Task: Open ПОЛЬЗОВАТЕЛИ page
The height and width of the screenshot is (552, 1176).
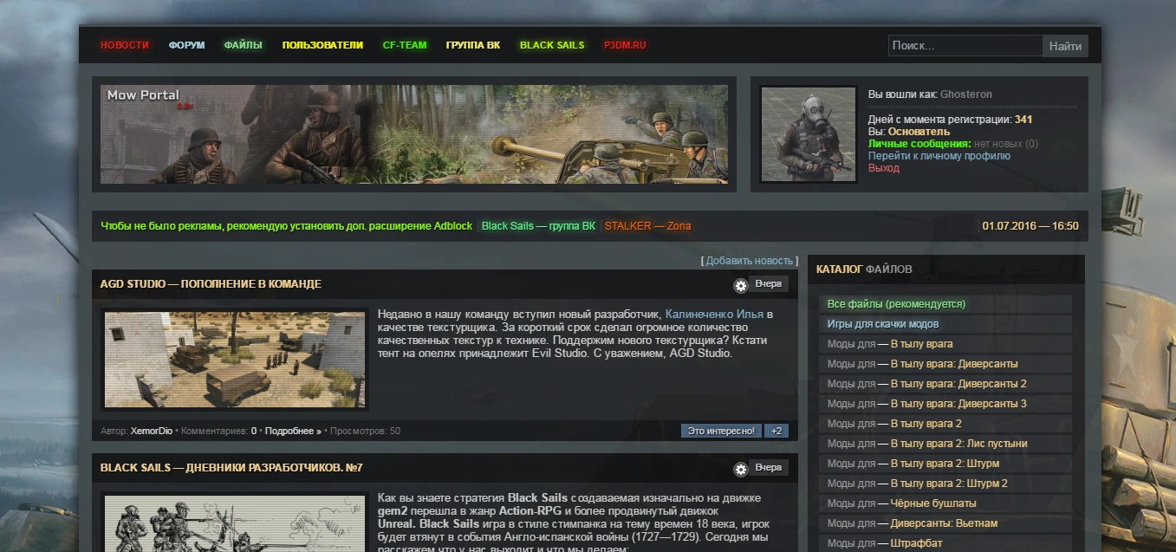Action: pos(322,45)
